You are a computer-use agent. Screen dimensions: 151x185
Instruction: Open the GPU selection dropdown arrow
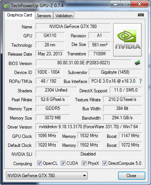click(84, 176)
